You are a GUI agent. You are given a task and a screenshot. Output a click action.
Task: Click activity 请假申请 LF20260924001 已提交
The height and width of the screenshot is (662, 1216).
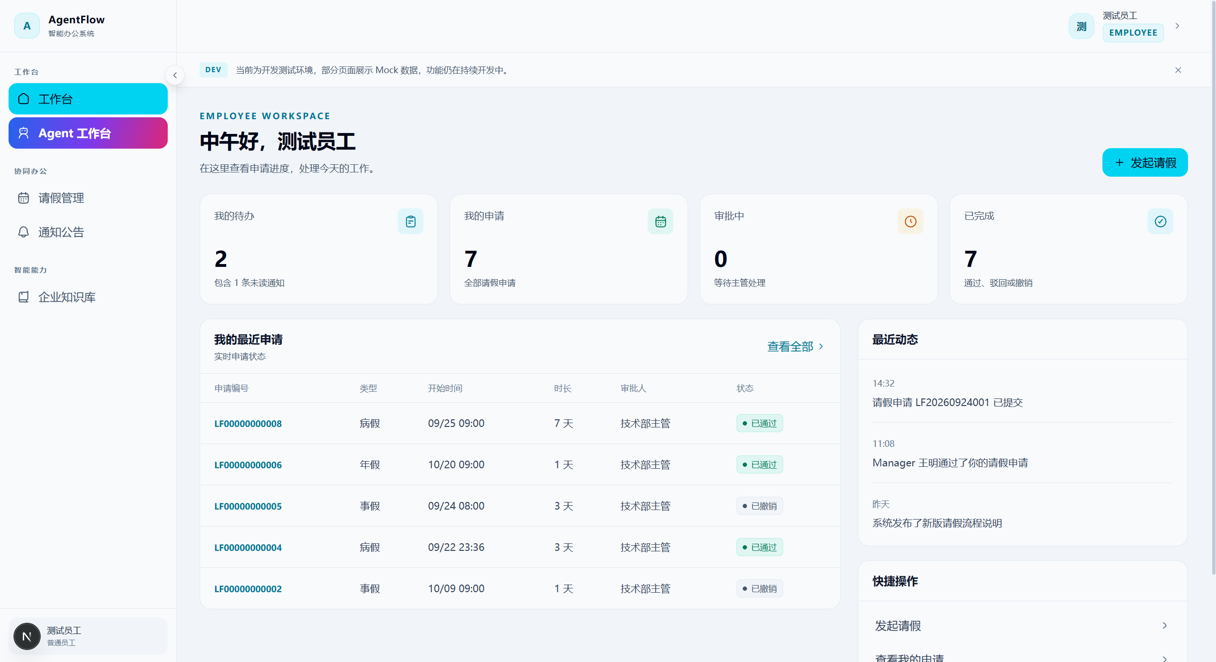tap(948, 402)
